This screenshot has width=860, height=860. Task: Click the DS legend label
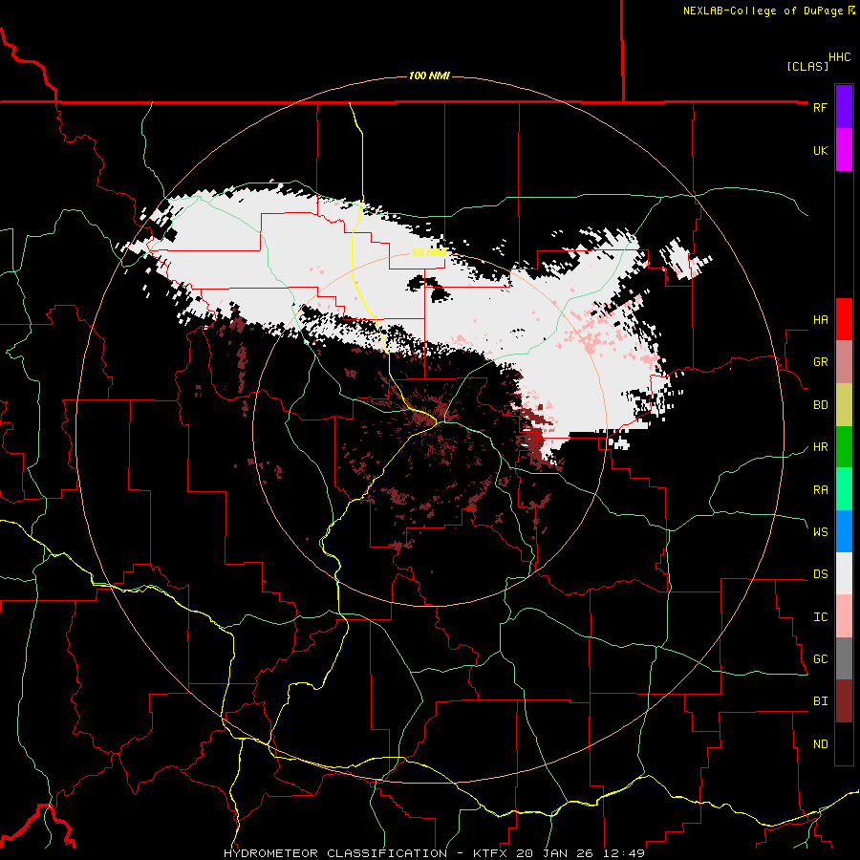pos(820,574)
